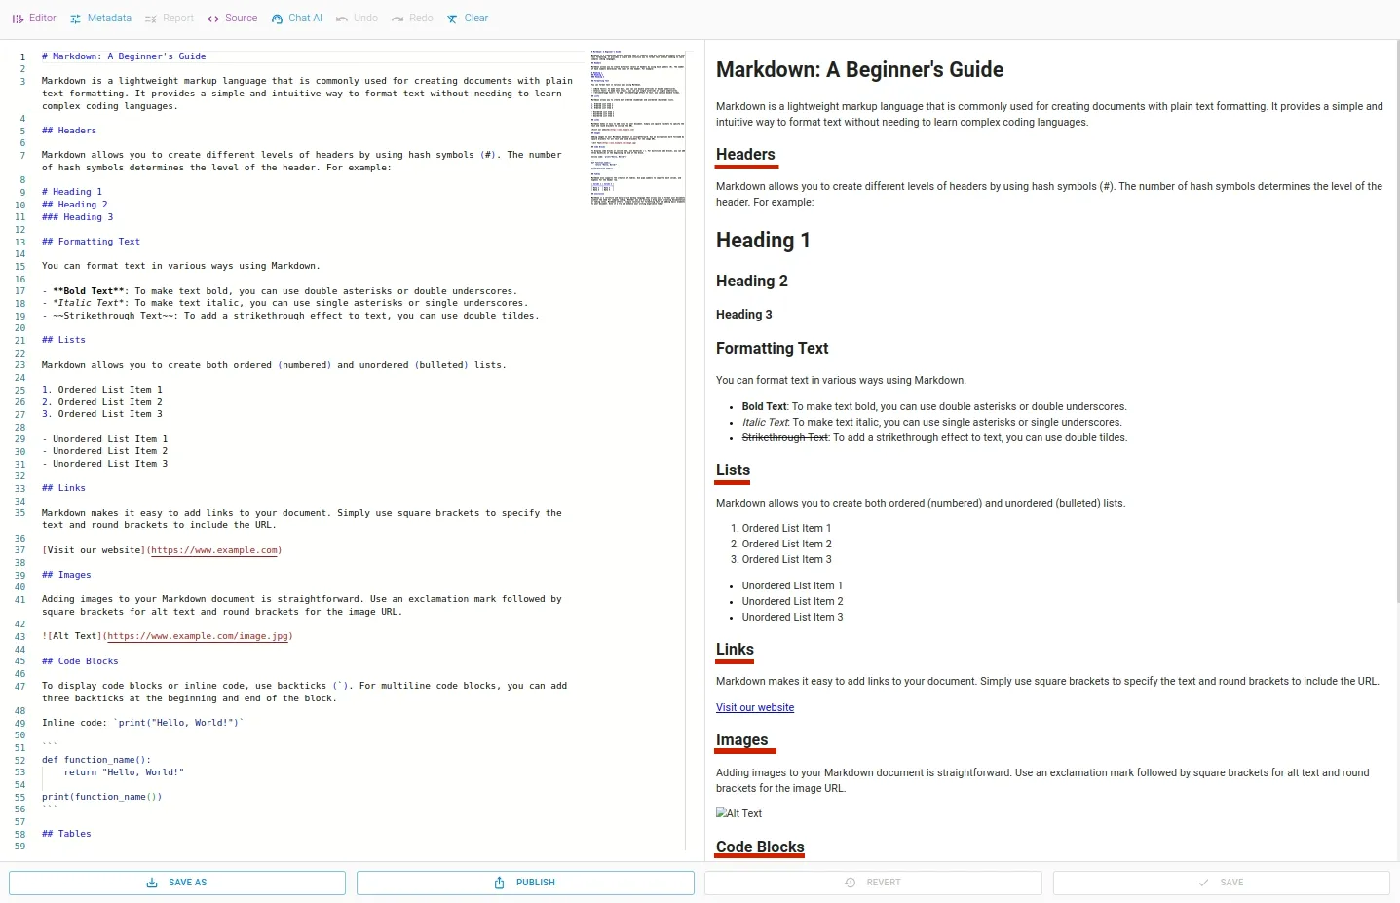Viewport: 1400px width, 903px height.
Task: Click the 'Lists' heading in preview
Action: pos(733,470)
